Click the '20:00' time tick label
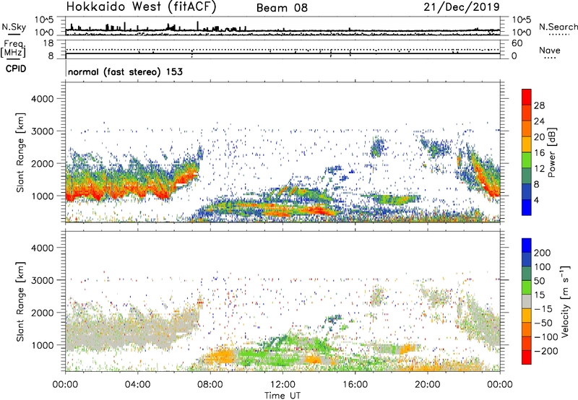Image resolution: width=578 pixels, height=400 pixels. tap(427, 385)
